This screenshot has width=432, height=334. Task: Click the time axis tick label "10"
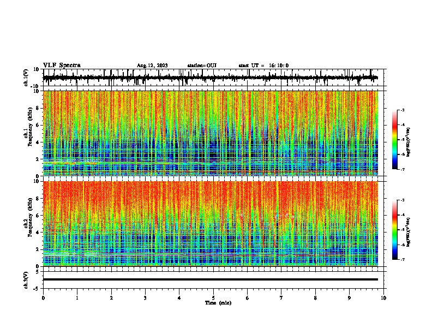coord(383,298)
